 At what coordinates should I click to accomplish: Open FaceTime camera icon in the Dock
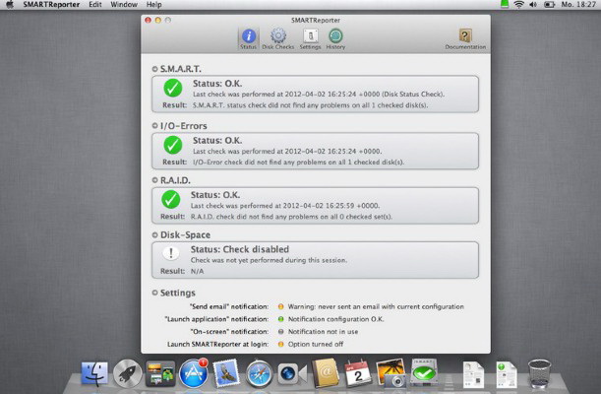pos(292,374)
